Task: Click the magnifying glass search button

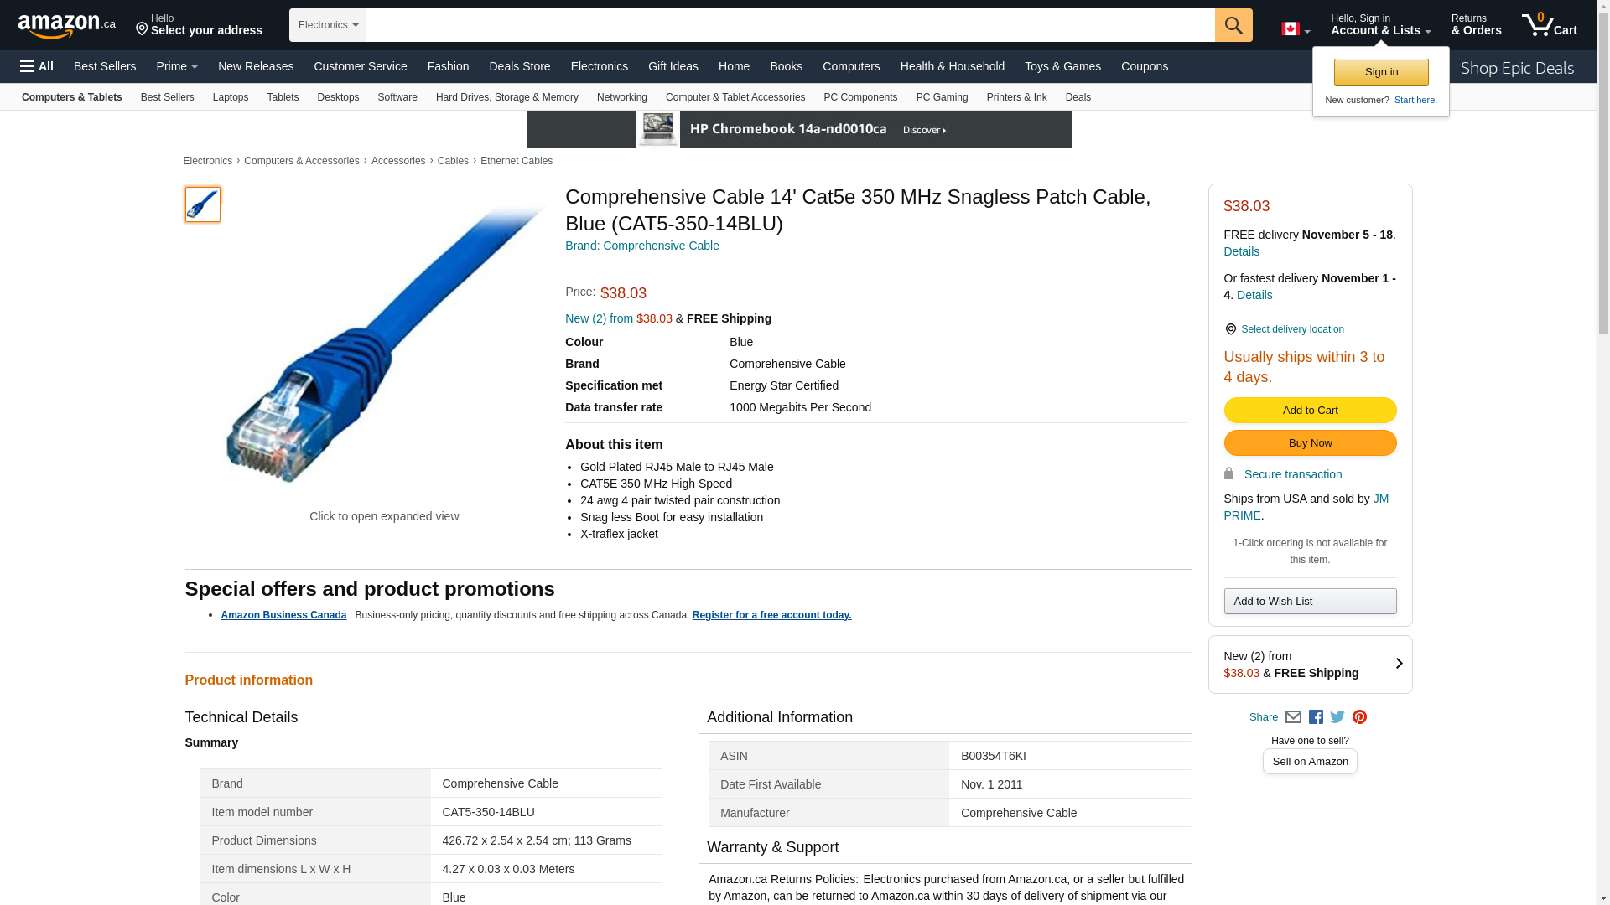Action: click(x=1233, y=25)
